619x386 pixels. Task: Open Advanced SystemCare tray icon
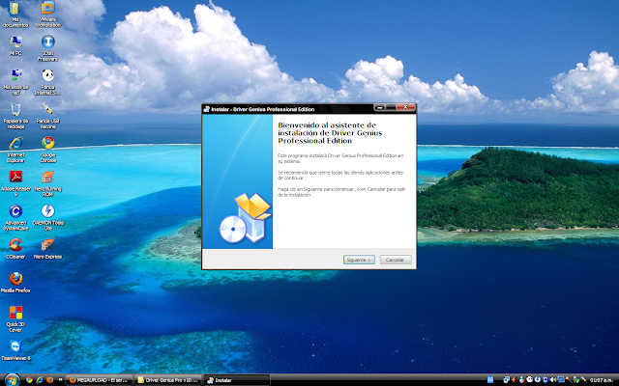pos(545,379)
